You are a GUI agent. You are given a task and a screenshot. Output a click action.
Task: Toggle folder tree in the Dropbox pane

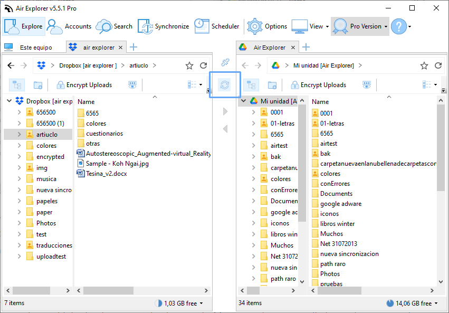(x=17, y=85)
